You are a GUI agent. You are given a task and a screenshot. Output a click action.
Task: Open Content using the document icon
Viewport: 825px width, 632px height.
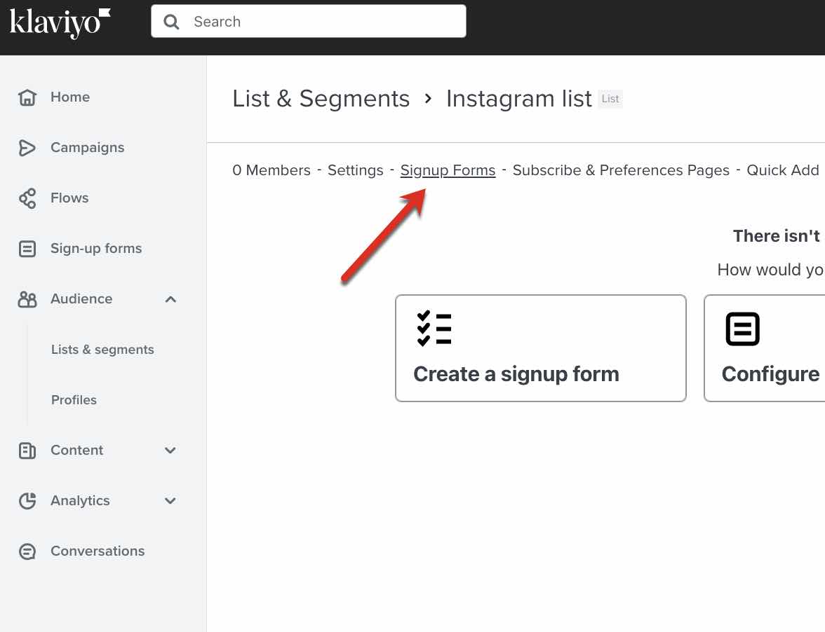(x=27, y=451)
